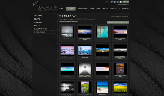Click the View Cart button
The height and width of the screenshot is (96, 164).
coord(126,2)
